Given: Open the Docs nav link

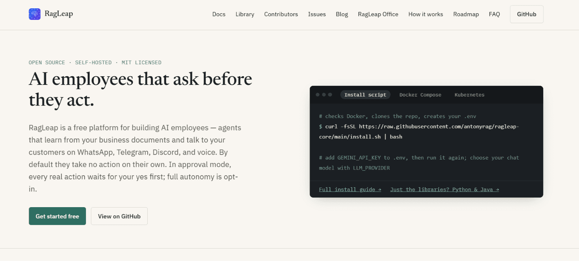Looking at the screenshot, I should pyautogui.click(x=219, y=14).
